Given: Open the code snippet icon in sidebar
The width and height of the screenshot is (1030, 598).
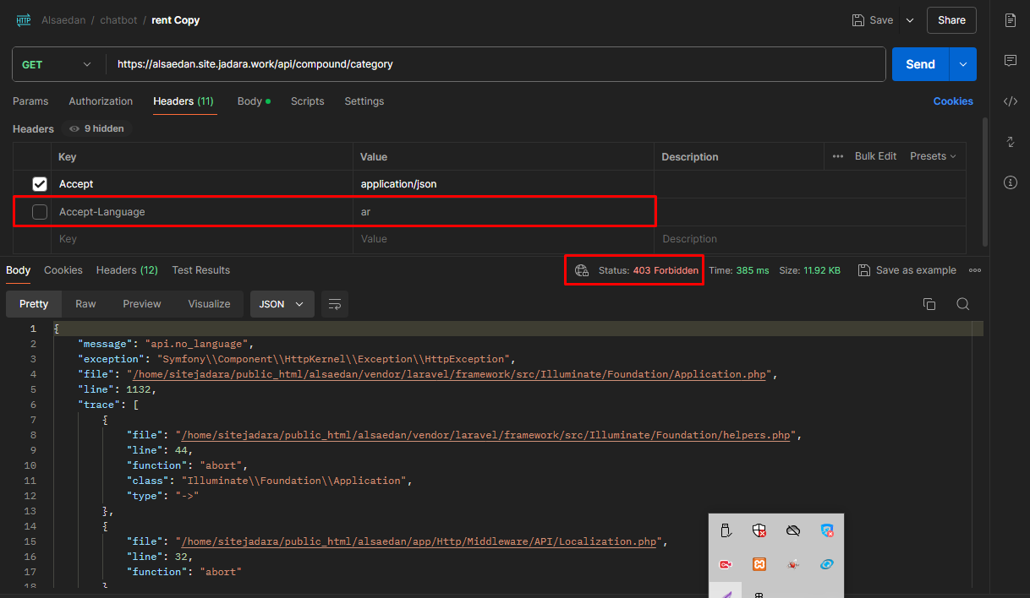Looking at the screenshot, I should (x=1010, y=101).
